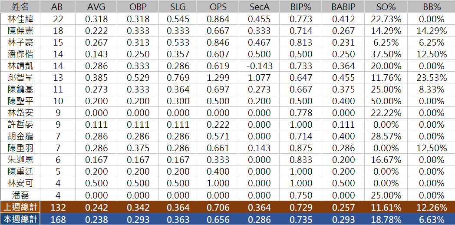Screen dimensions: 455x225
Task: Click the BABIP column header
Action: coord(343,7)
